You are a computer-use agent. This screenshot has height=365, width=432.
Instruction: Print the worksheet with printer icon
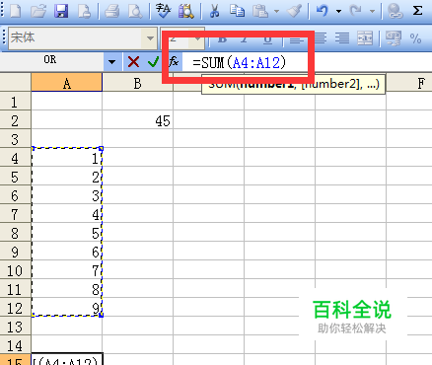(112, 11)
